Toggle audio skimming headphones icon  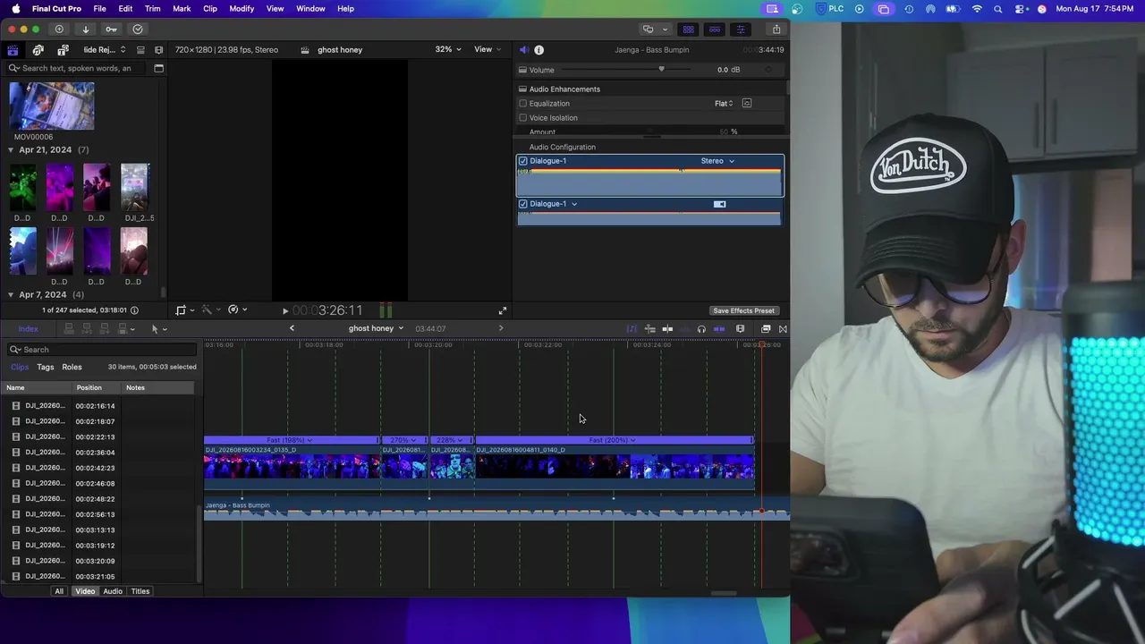click(701, 329)
